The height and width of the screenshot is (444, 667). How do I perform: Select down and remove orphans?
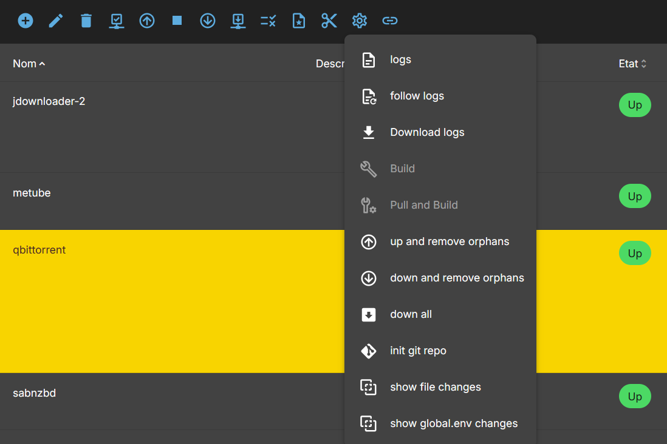click(x=440, y=278)
